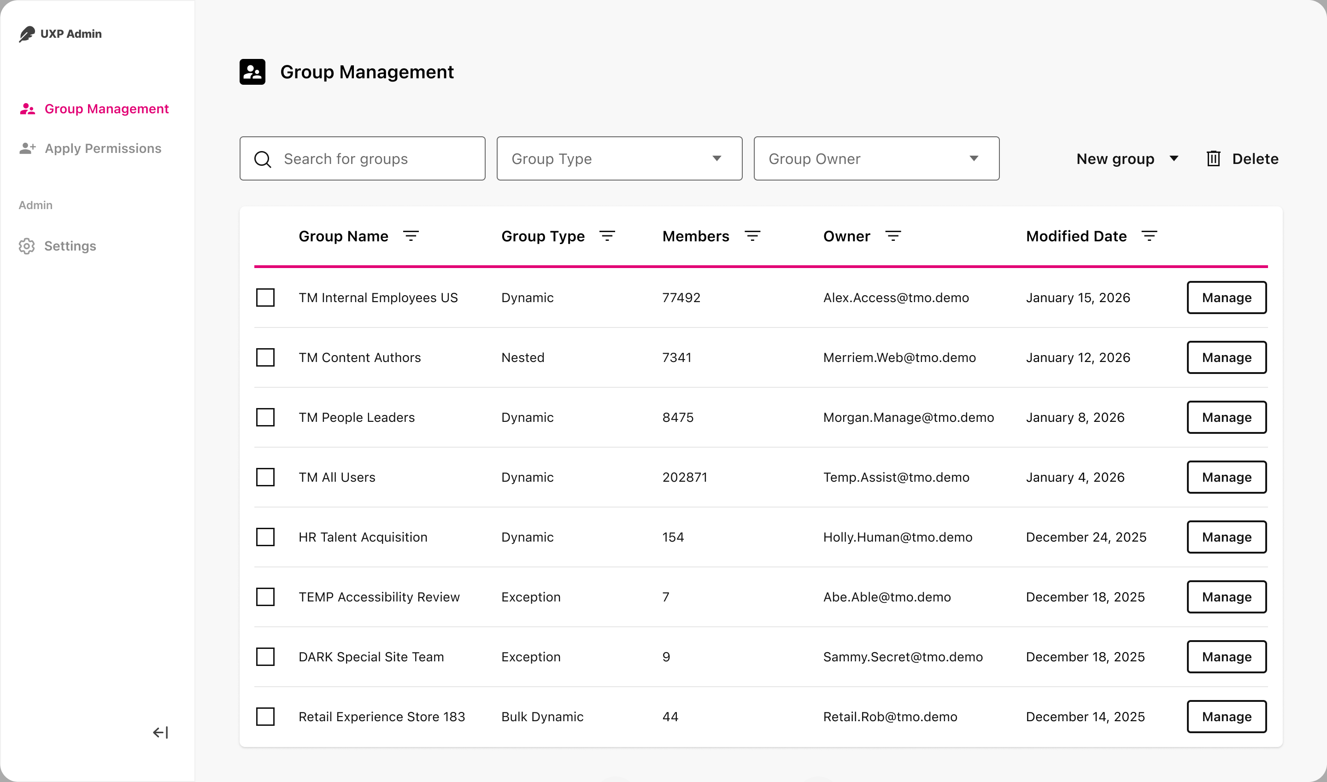Tick the TEMP Accessibility Review checkbox
The height and width of the screenshot is (782, 1327).
click(x=265, y=597)
